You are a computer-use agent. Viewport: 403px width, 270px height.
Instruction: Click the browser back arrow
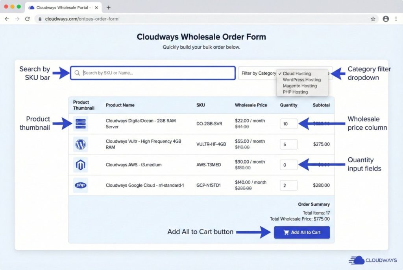[x=7, y=19]
